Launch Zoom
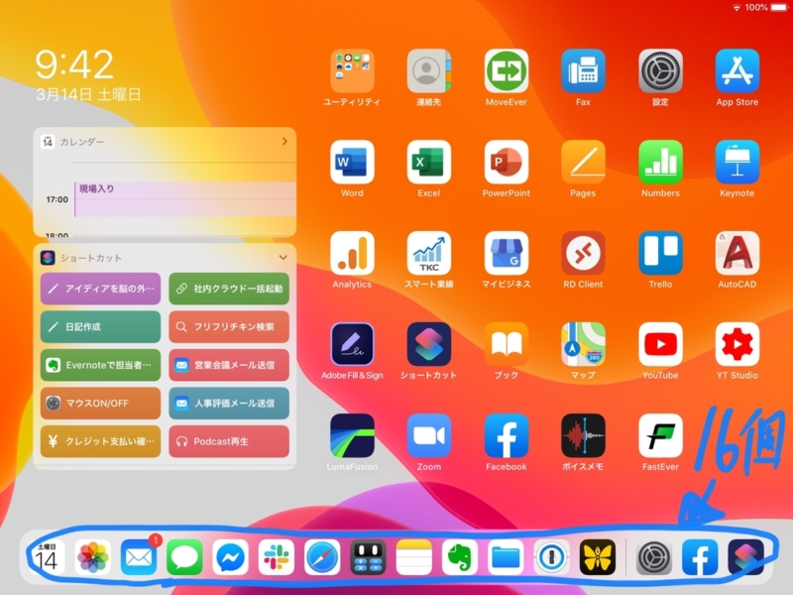Screen dimensions: 793x595 [x=429, y=435]
